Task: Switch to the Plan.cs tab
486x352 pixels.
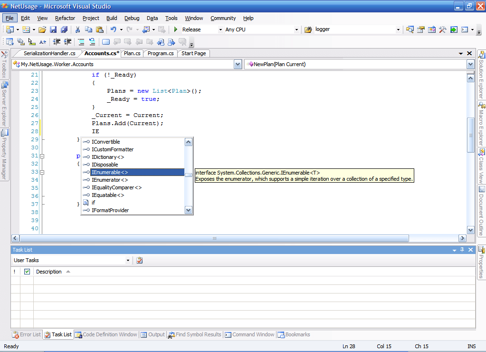Action: click(132, 53)
